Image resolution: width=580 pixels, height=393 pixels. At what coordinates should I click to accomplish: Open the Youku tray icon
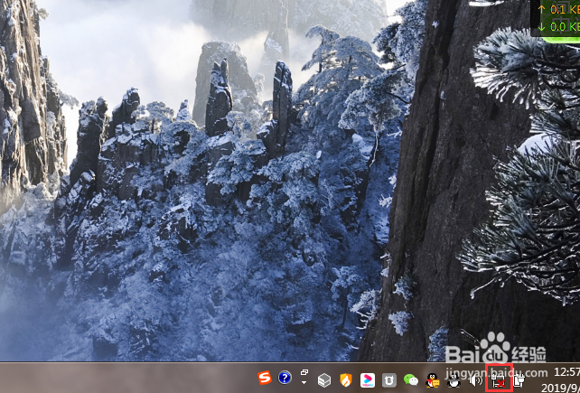(368, 380)
